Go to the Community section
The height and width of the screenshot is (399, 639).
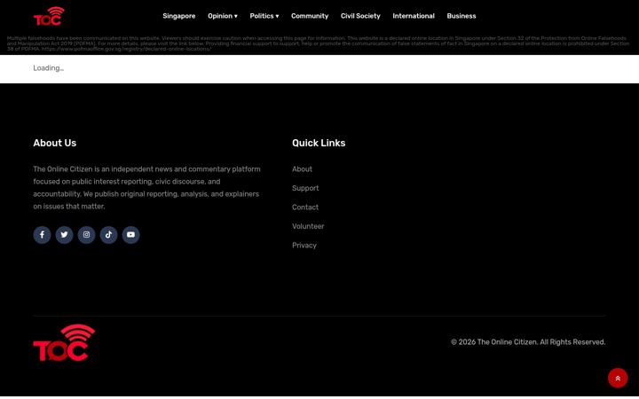point(310,16)
